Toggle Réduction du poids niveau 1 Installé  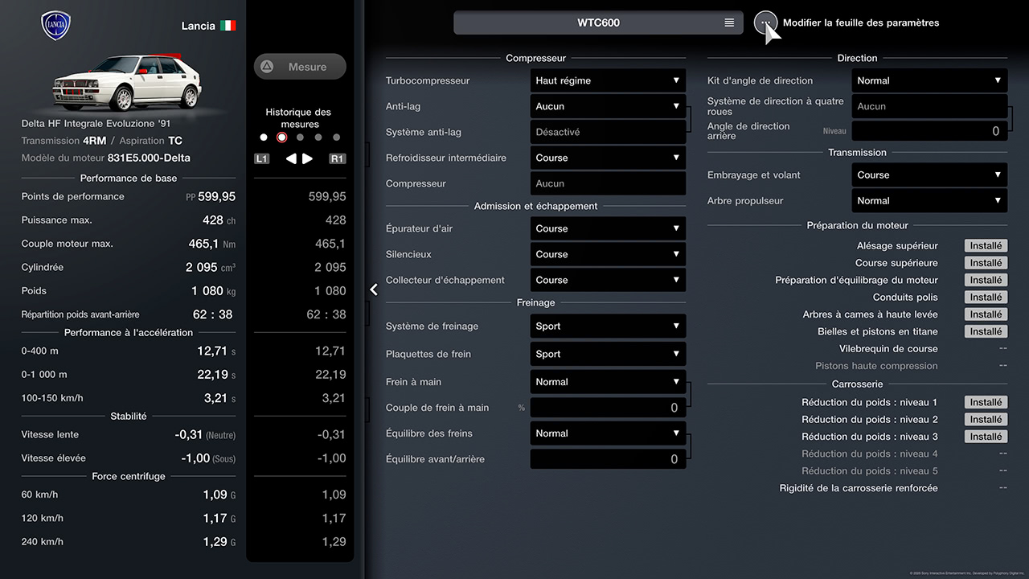click(x=986, y=402)
